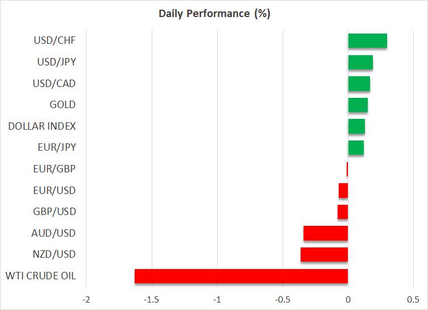Click the red NZD/USD bar
This screenshot has height=310, width=428.
point(324,254)
